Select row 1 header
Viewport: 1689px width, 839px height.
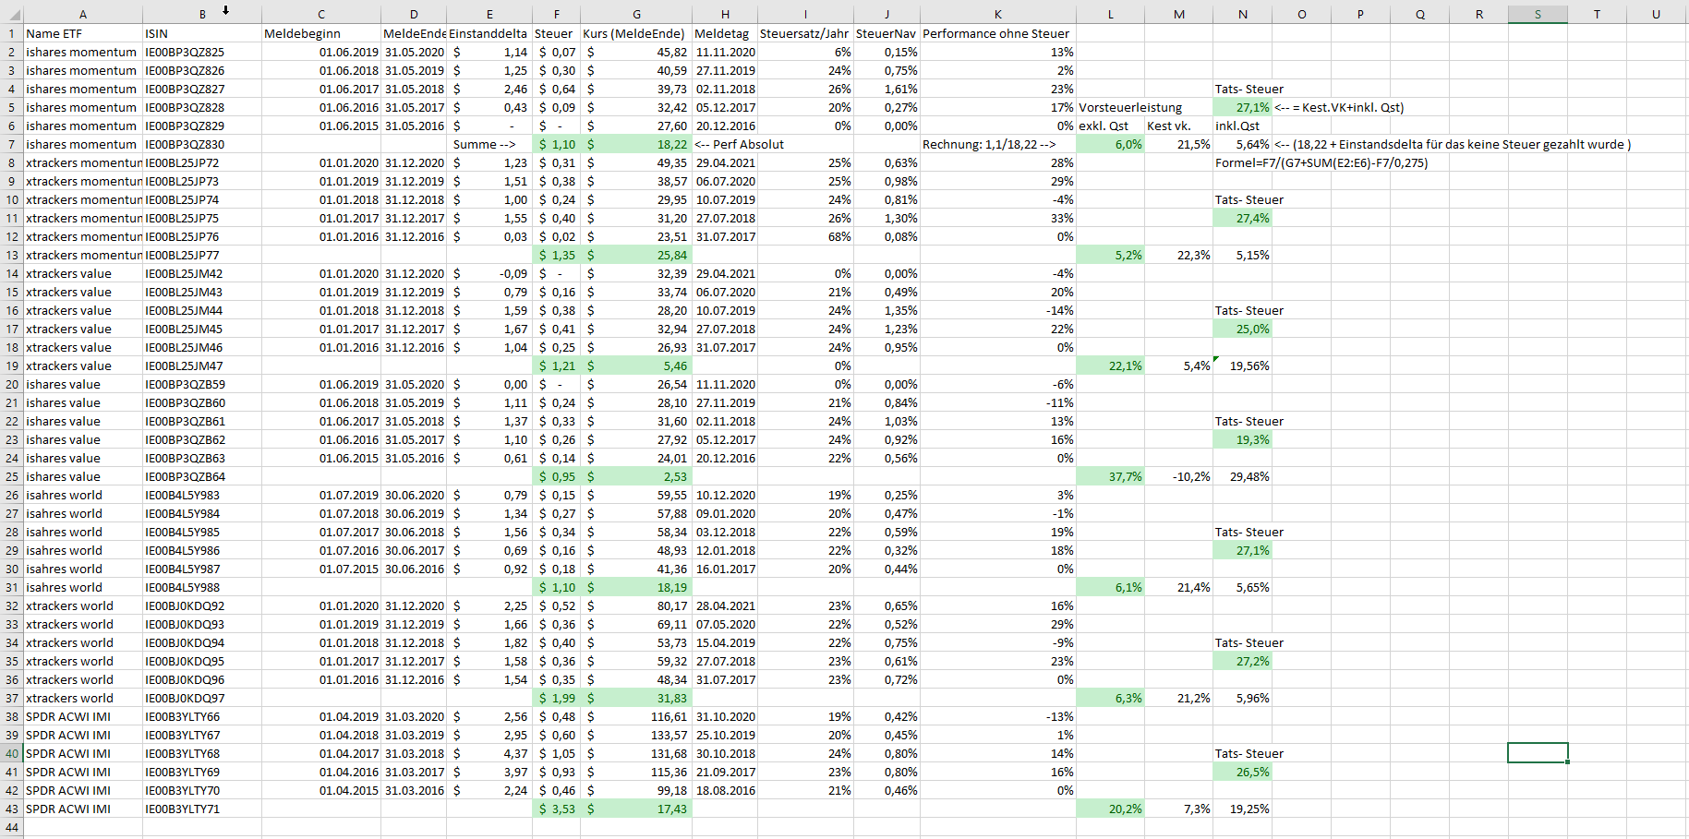point(12,33)
